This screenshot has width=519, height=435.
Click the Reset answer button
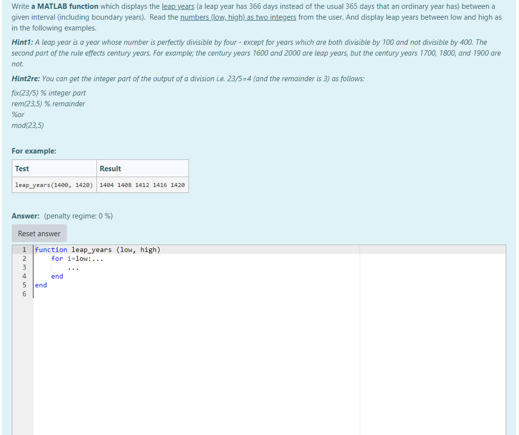tap(39, 233)
